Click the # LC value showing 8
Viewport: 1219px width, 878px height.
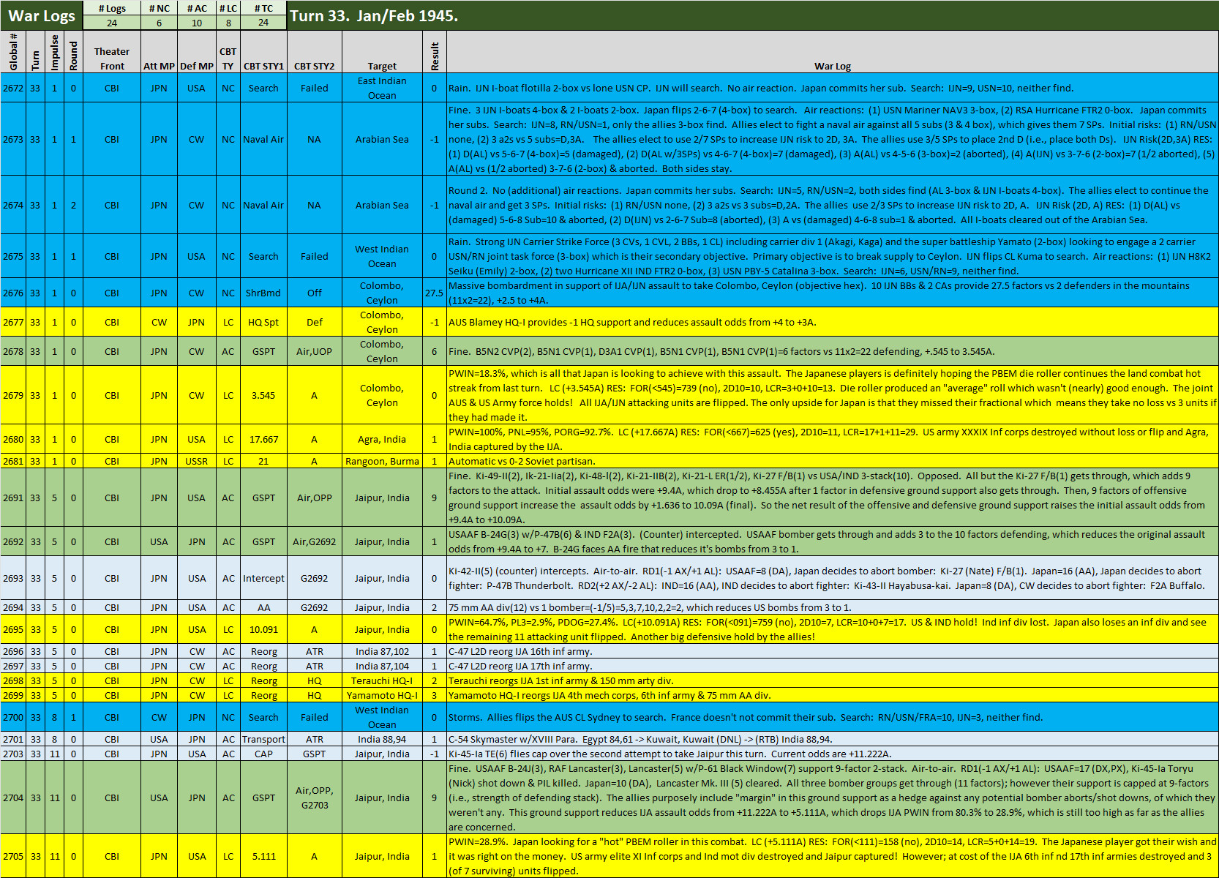pyautogui.click(x=228, y=21)
